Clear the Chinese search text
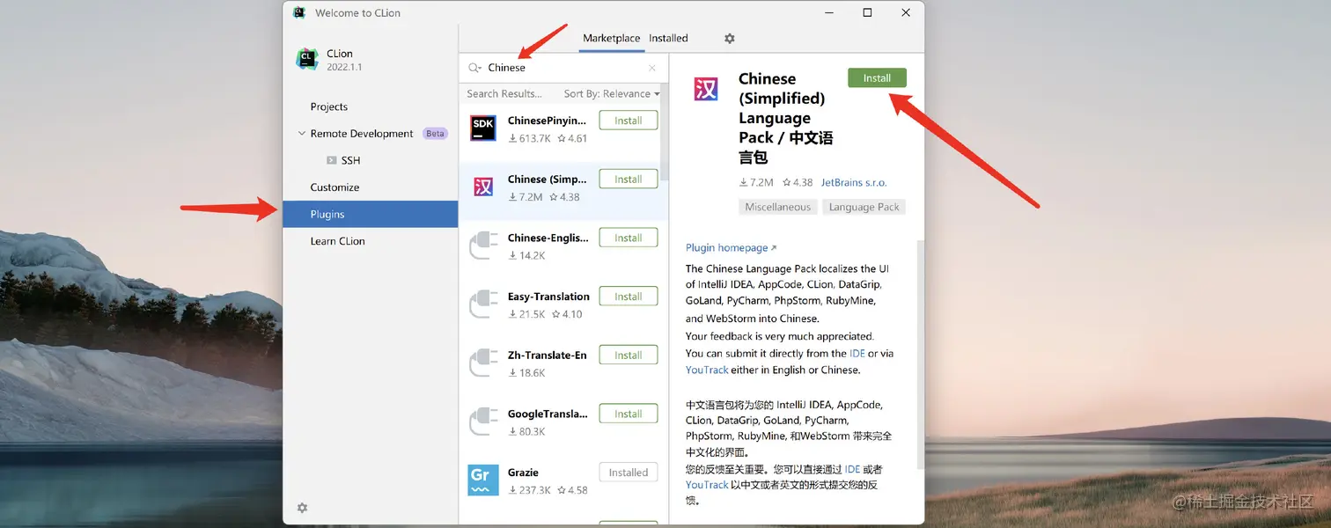Image resolution: width=1331 pixels, height=528 pixels. [652, 68]
